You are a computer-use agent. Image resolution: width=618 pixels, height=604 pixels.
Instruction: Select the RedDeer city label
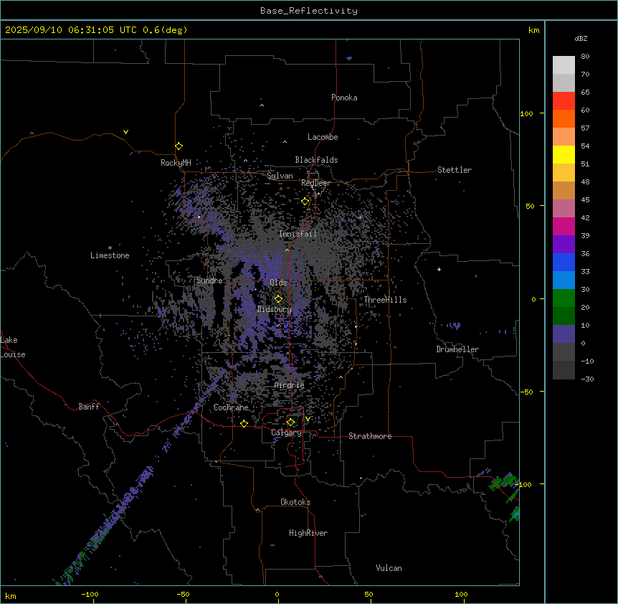tap(315, 183)
